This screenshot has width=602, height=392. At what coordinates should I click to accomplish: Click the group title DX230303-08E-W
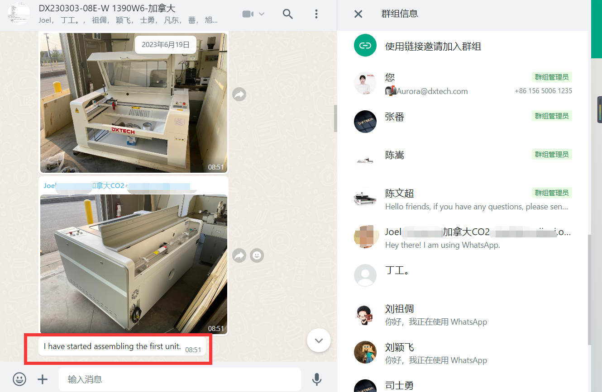(x=107, y=9)
